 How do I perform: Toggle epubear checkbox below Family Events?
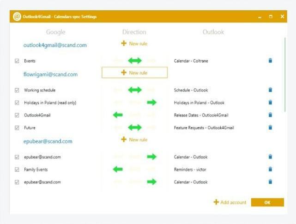(17, 182)
